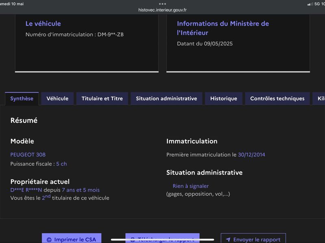Click the plate number DM-9**-ZB text
This screenshot has height=243, width=325.
pyautogui.click(x=110, y=34)
